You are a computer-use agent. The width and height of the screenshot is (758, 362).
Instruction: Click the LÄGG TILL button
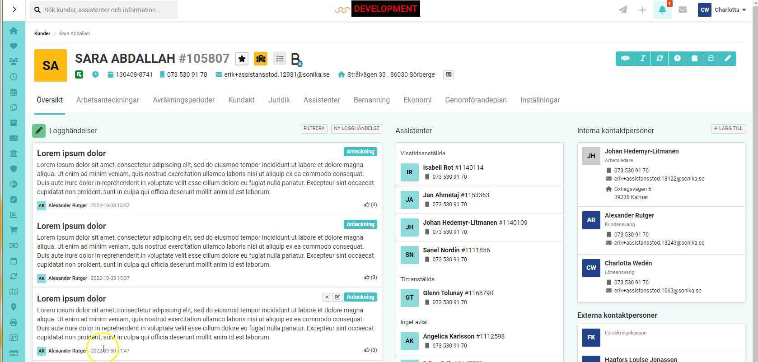pos(728,129)
